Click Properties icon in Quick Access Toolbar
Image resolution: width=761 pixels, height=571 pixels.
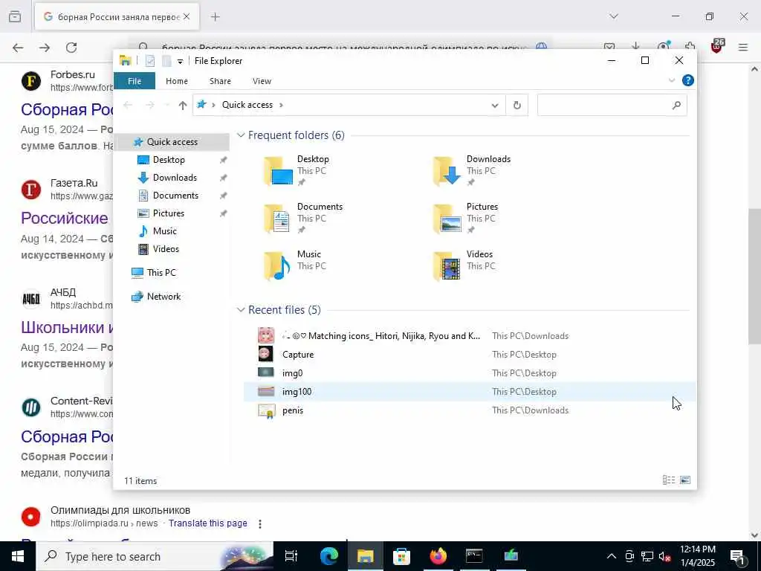150,61
